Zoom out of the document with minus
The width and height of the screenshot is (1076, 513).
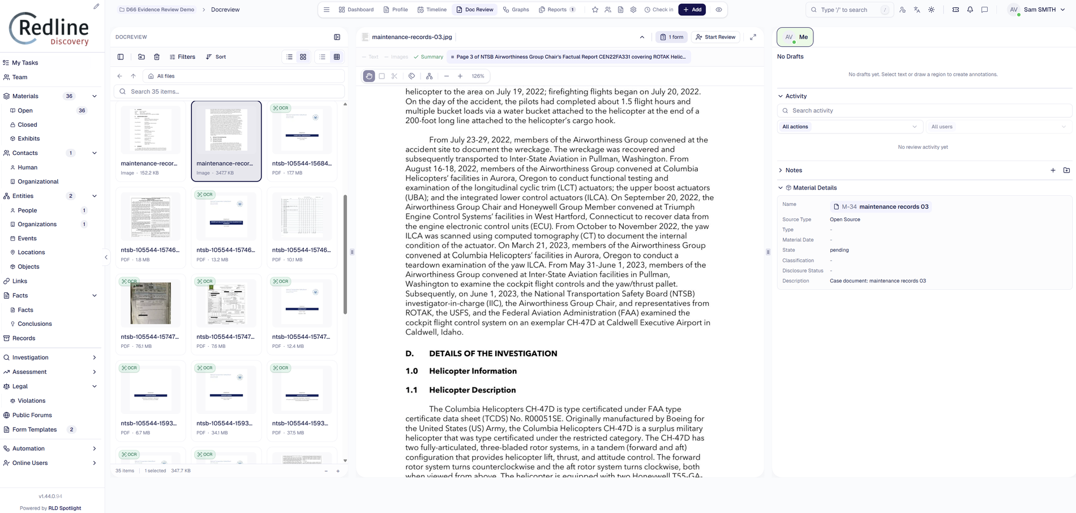447,76
